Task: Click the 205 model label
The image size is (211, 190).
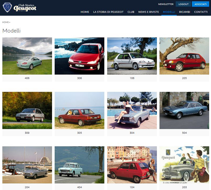Action: click(184, 78)
